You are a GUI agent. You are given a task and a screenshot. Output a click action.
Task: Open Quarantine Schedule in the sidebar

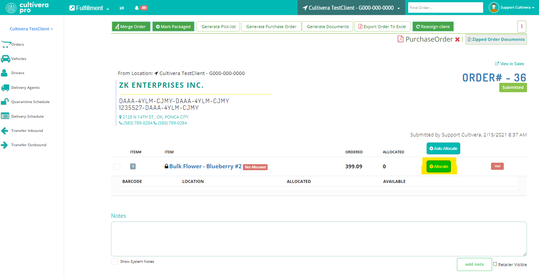pos(30,102)
